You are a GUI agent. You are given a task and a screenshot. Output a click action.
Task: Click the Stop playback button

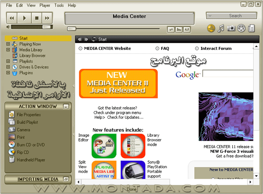pos(36,18)
